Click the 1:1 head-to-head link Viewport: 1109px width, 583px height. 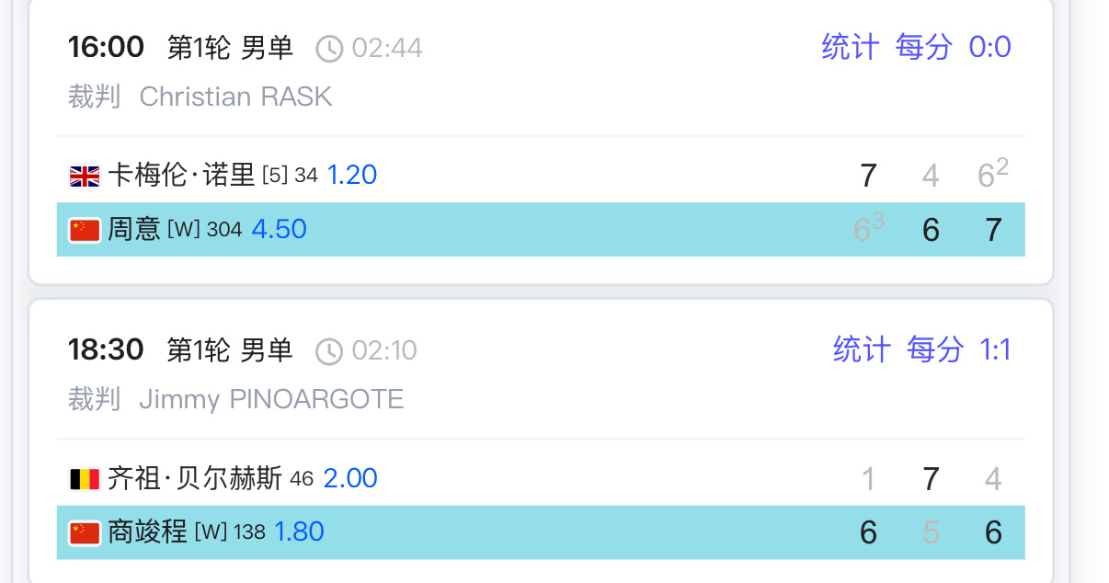click(x=995, y=349)
